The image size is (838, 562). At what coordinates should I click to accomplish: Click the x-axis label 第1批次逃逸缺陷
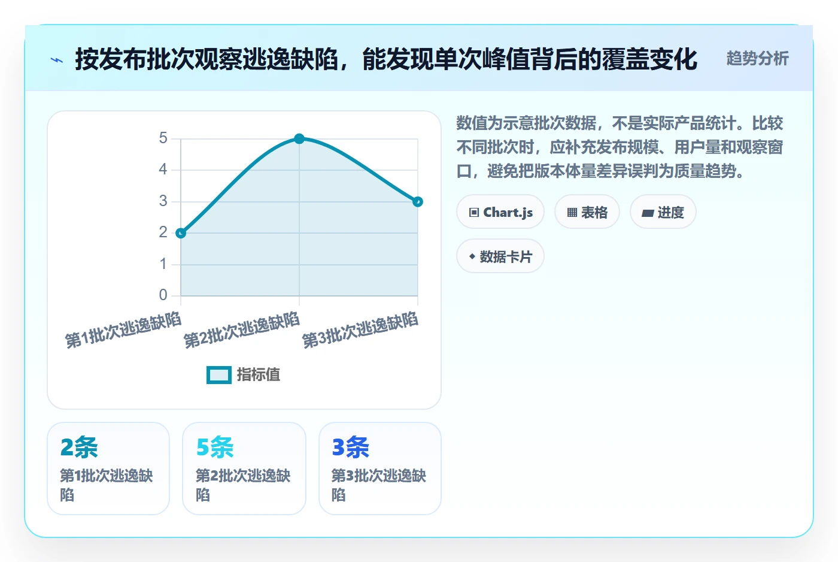[123, 330]
